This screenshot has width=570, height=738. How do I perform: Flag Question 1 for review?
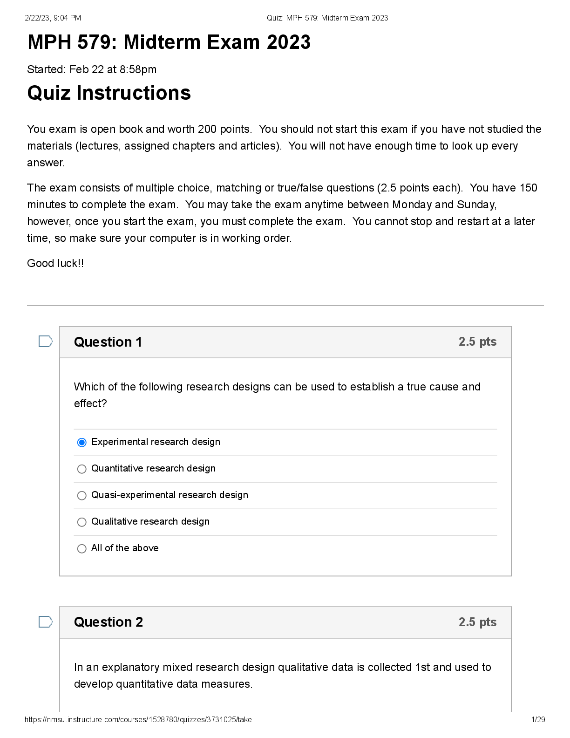tap(45, 342)
